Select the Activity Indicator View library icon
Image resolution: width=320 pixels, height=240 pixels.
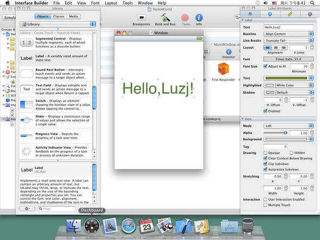point(27,151)
